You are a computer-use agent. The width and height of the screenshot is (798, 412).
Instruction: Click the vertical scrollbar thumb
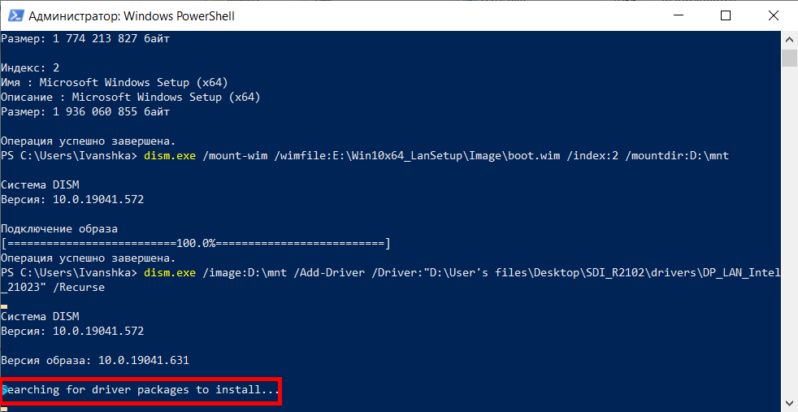tap(789, 58)
